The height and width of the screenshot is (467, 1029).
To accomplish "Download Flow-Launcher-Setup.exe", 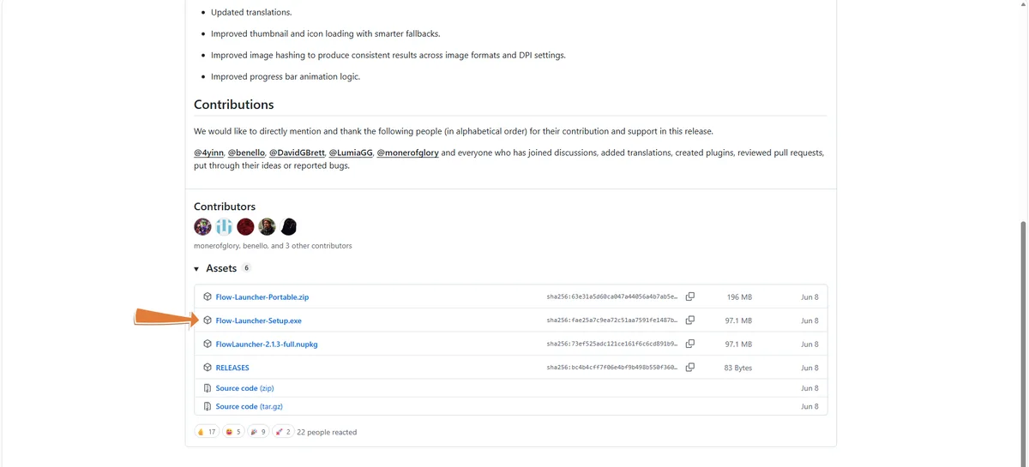I will (x=259, y=320).
